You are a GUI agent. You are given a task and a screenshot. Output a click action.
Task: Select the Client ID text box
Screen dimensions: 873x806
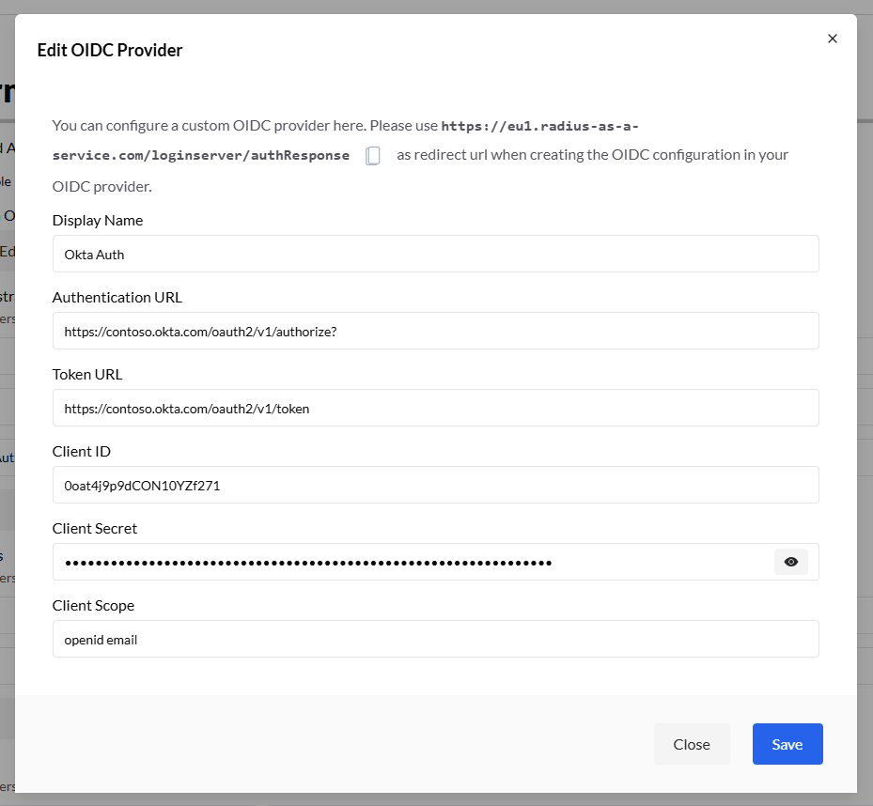pos(435,485)
